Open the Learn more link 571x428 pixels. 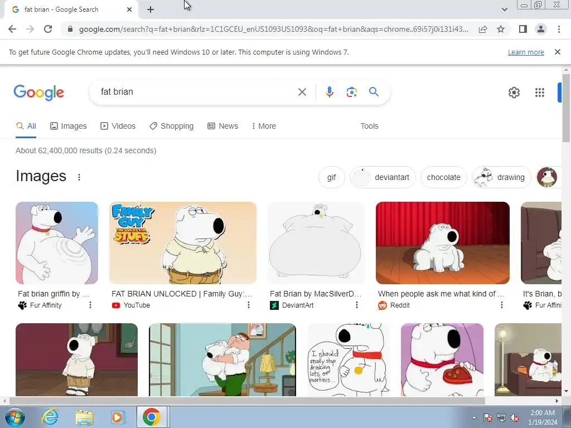pyautogui.click(x=526, y=52)
